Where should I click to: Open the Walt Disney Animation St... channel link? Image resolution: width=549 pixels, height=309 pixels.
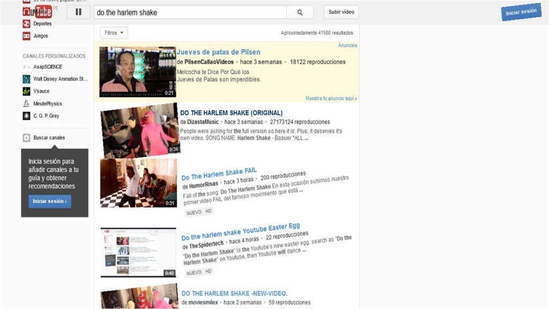point(60,79)
